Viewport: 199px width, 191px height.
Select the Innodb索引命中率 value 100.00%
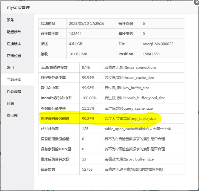point(89,98)
